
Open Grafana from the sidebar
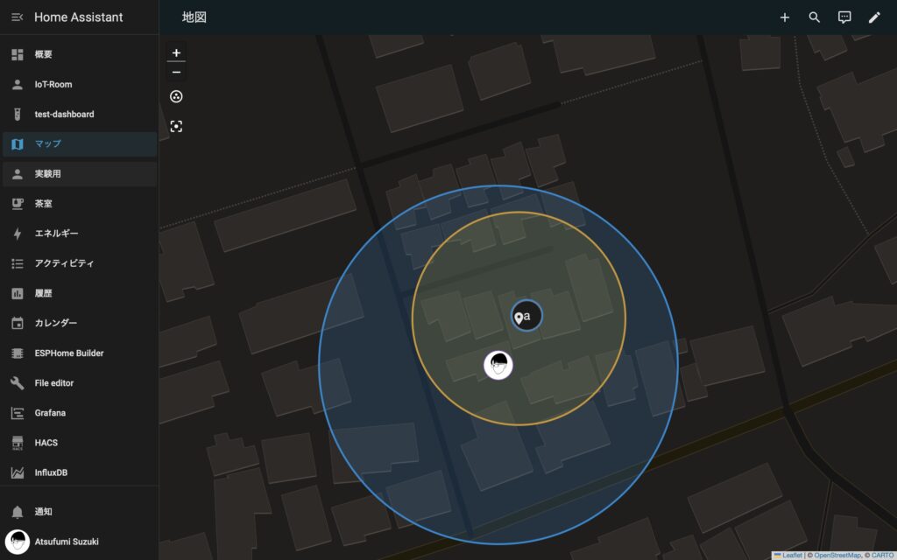click(50, 413)
